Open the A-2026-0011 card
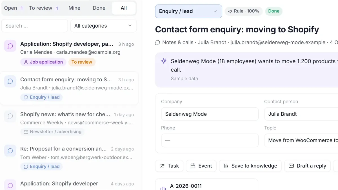This screenshot has height=190, width=338. pyautogui.click(x=207, y=184)
